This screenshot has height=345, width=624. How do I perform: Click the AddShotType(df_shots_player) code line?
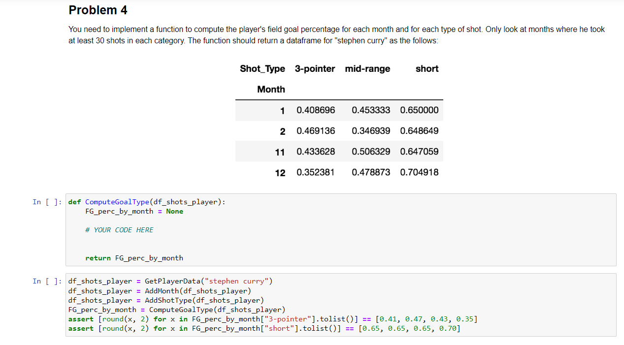coord(166,300)
